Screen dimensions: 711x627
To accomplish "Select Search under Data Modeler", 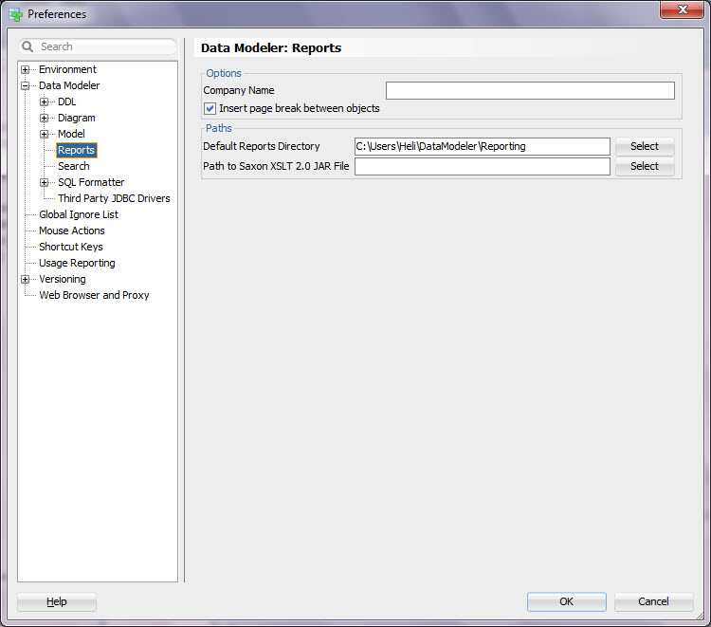I will click(74, 166).
